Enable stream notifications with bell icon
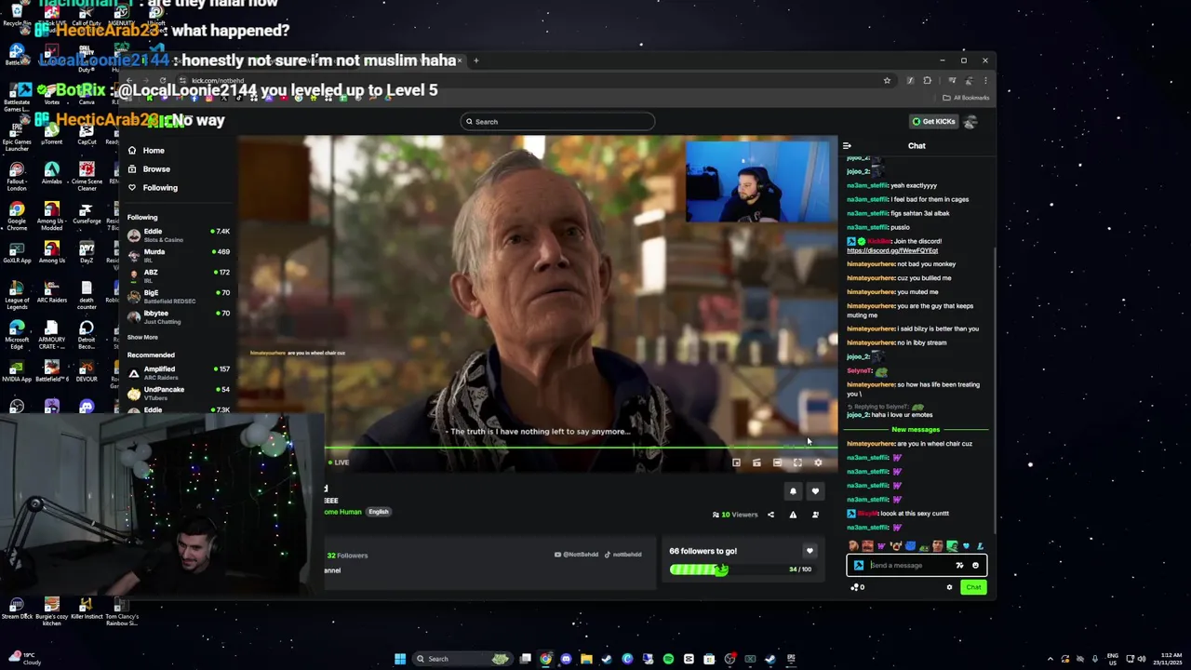Screen dimensions: 1191x670 click(x=793, y=491)
